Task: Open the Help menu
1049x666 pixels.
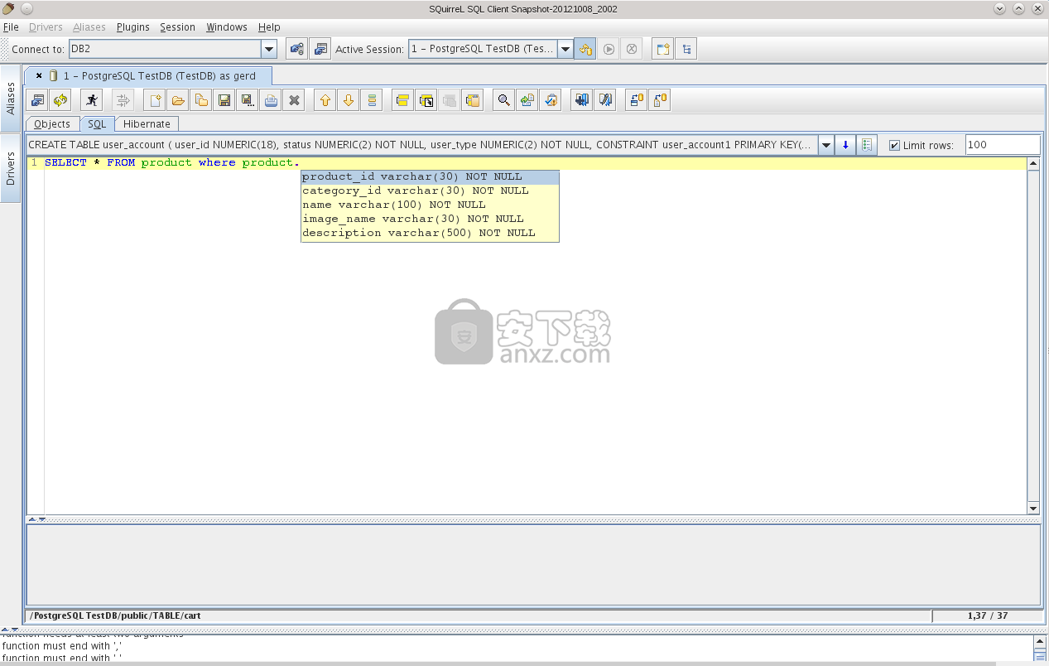Action: point(269,27)
